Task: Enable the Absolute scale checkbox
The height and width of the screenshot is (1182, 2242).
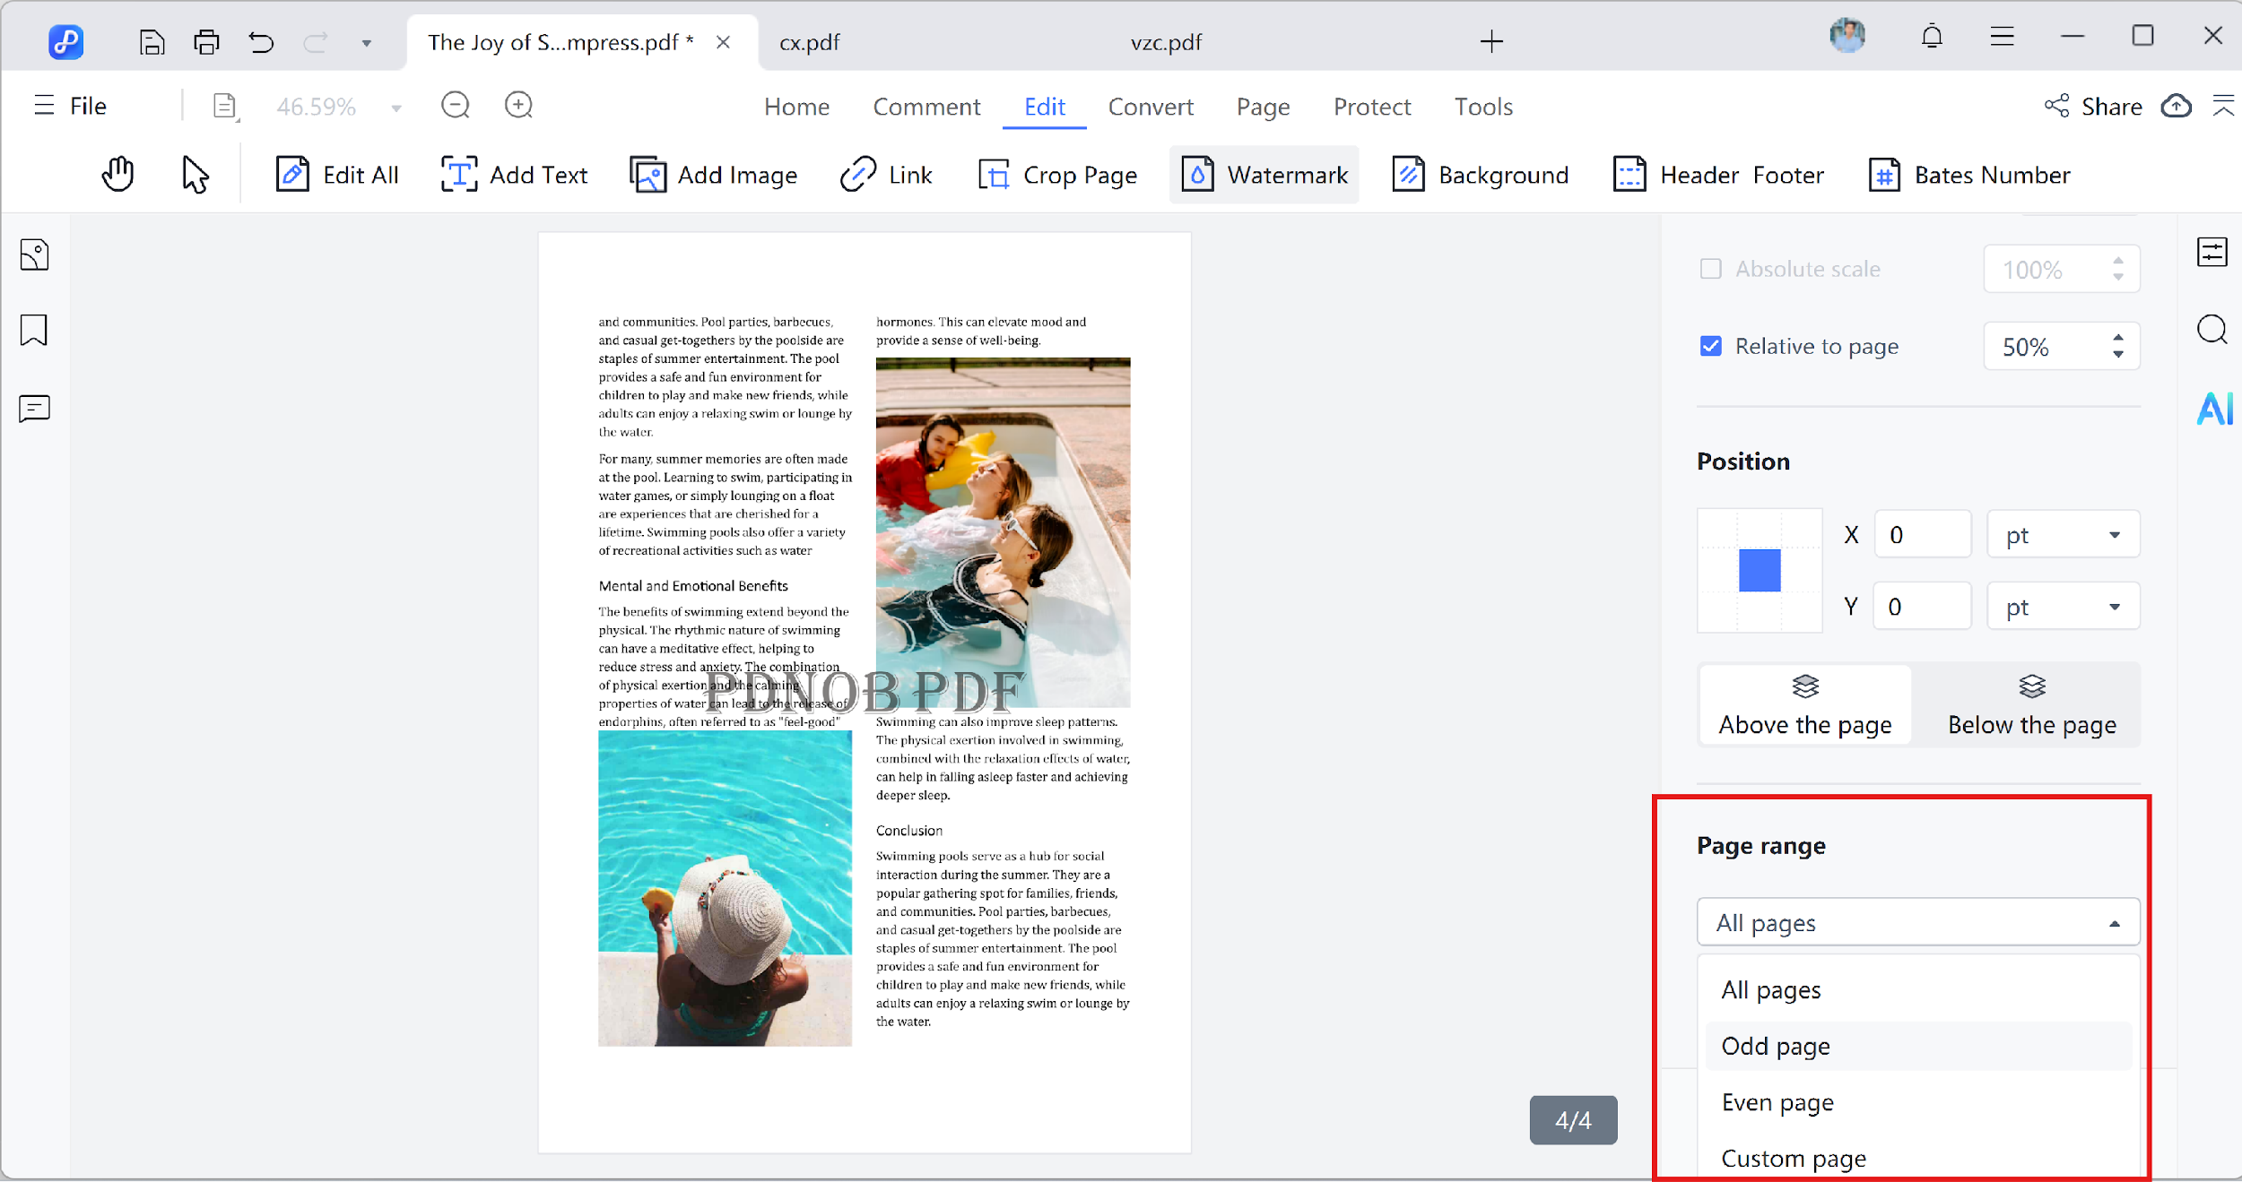Action: point(1711,268)
